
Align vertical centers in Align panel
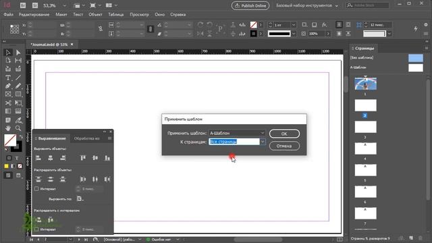coord(95,158)
